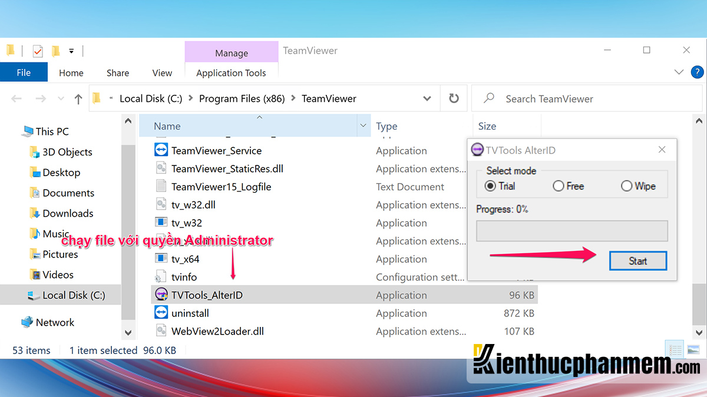The height and width of the screenshot is (397, 707).
Task: Switch to the Share ribbon tab
Action: [118, 73]
